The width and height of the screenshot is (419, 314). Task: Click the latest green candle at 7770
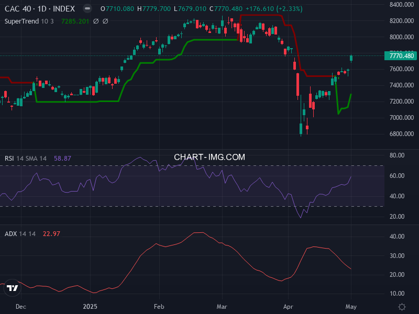[x=351, y=58]
